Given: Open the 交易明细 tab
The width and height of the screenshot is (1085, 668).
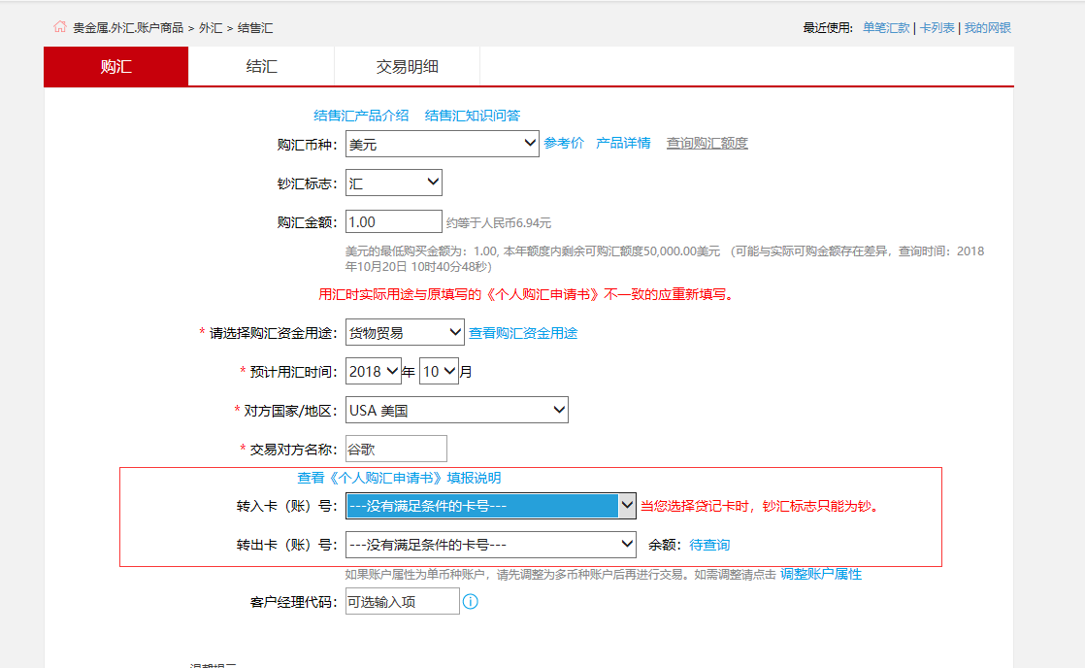Looking at the screenshot, I should tap(407, 67).
